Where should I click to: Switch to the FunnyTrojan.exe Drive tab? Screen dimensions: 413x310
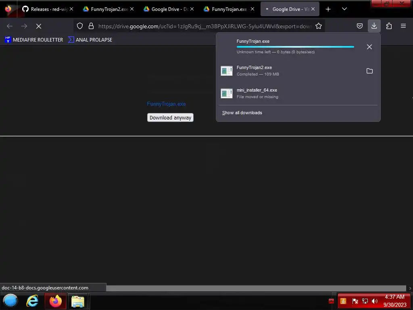pyautogui.click(x=229, y=9)
